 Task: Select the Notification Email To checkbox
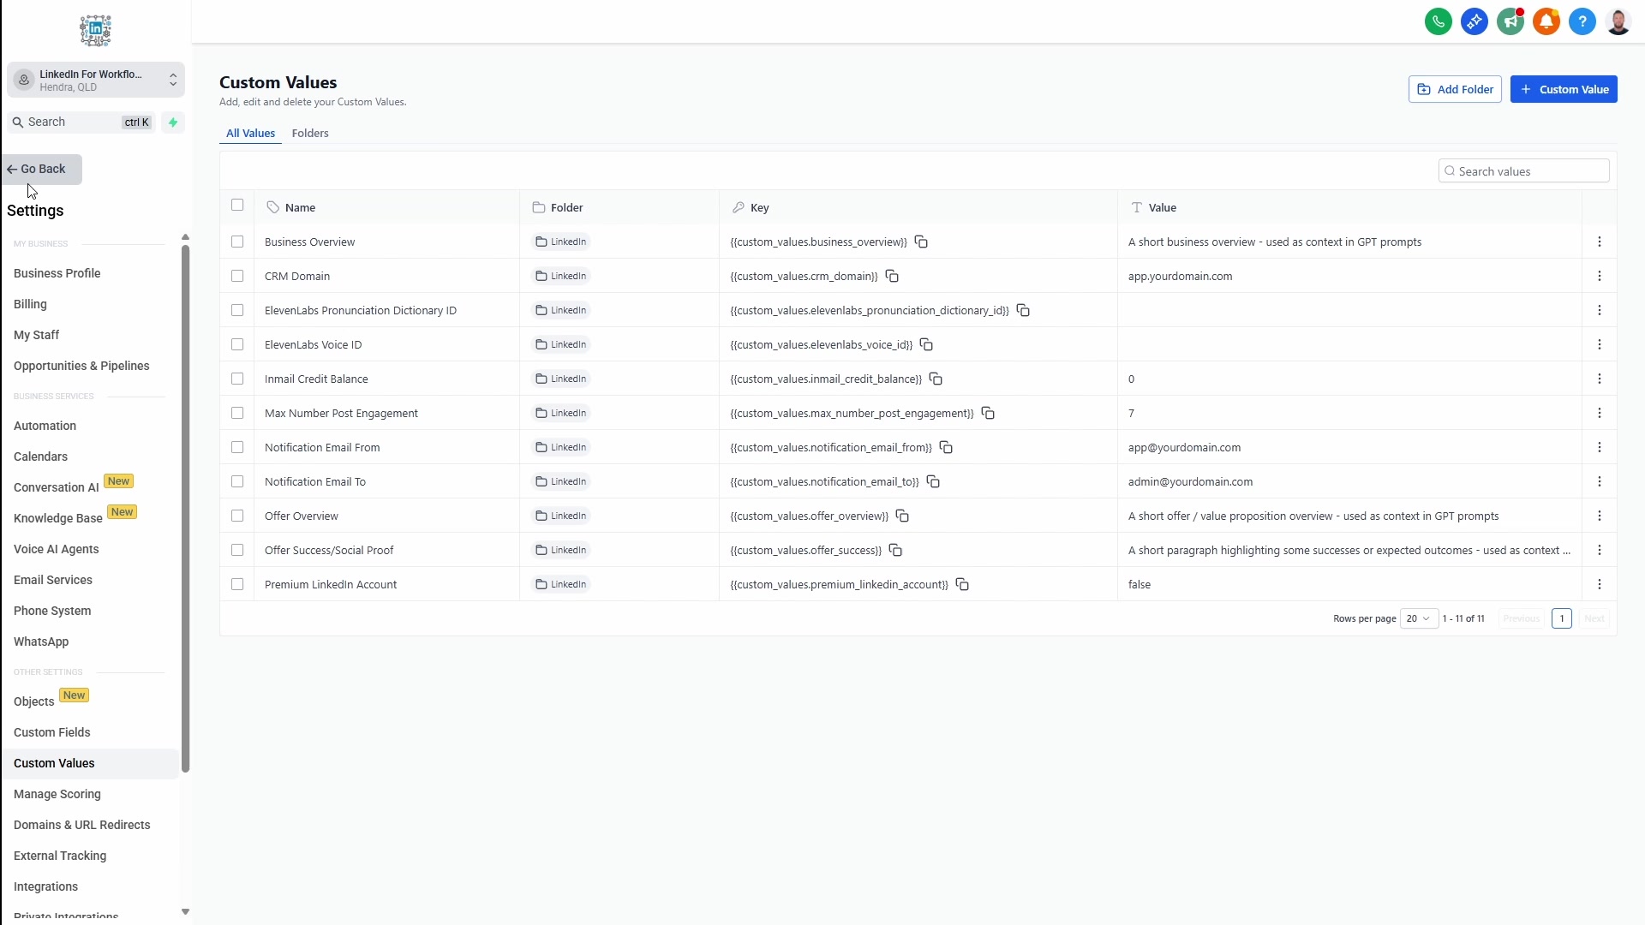[x=237, y=481]
